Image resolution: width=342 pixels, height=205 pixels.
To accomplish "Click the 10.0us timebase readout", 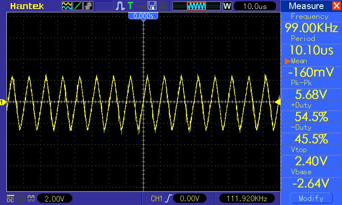I will (255, 6).
